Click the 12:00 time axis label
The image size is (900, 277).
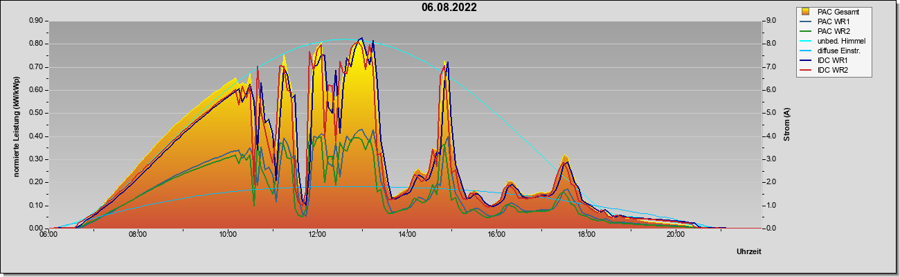pyautogui.click(x=318, y=235)
